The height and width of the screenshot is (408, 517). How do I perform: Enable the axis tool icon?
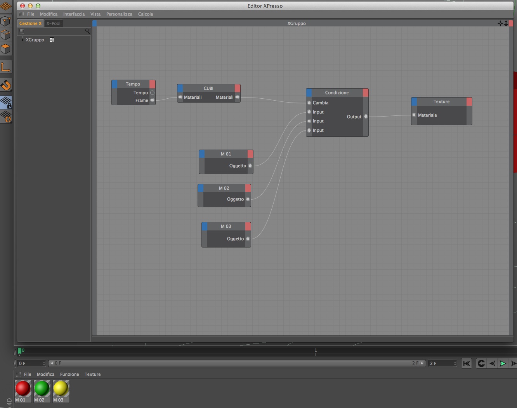5,67
